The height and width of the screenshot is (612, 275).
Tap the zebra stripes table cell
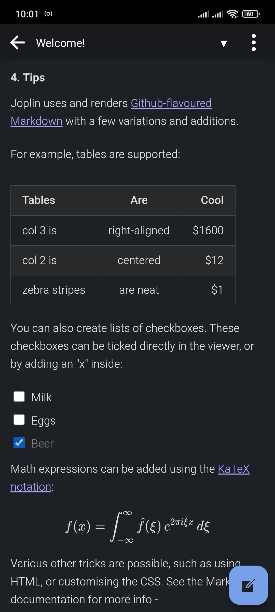click(54, 290)
